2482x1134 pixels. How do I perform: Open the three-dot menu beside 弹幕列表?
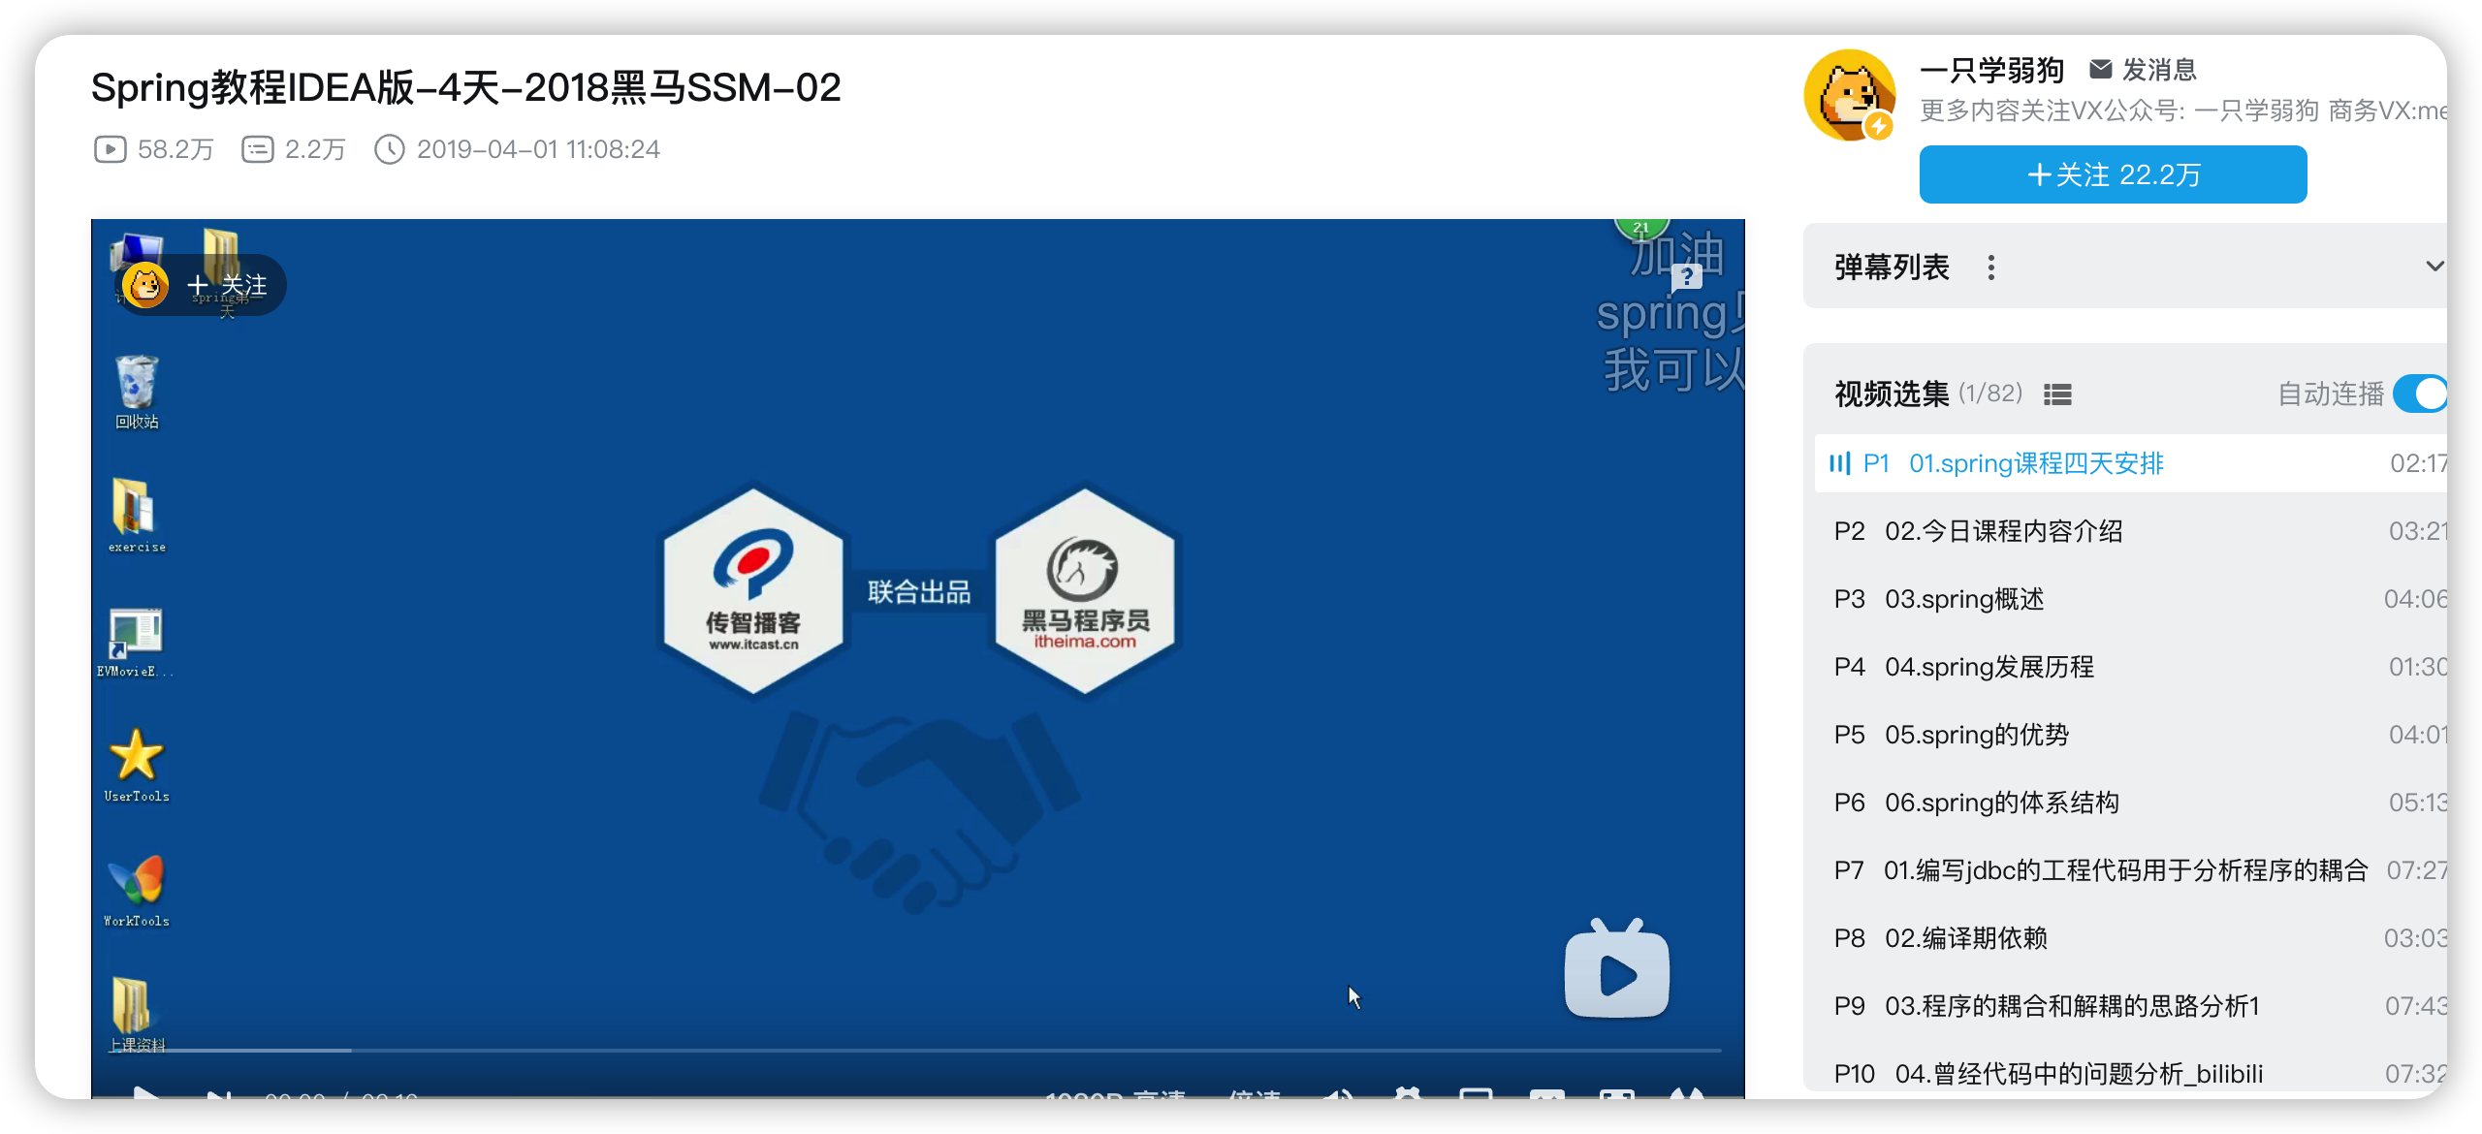(1990, 268)
